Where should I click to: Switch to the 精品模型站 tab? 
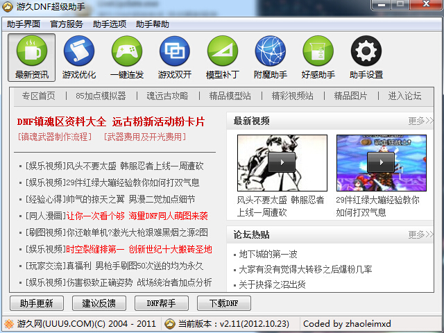(230, 96)
